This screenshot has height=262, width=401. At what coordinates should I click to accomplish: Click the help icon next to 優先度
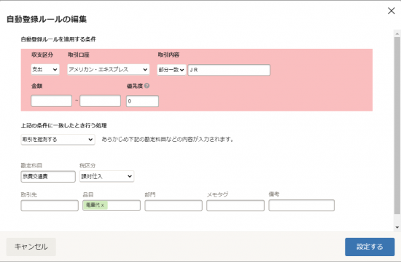pyautogui.click(x=147, y=86)
